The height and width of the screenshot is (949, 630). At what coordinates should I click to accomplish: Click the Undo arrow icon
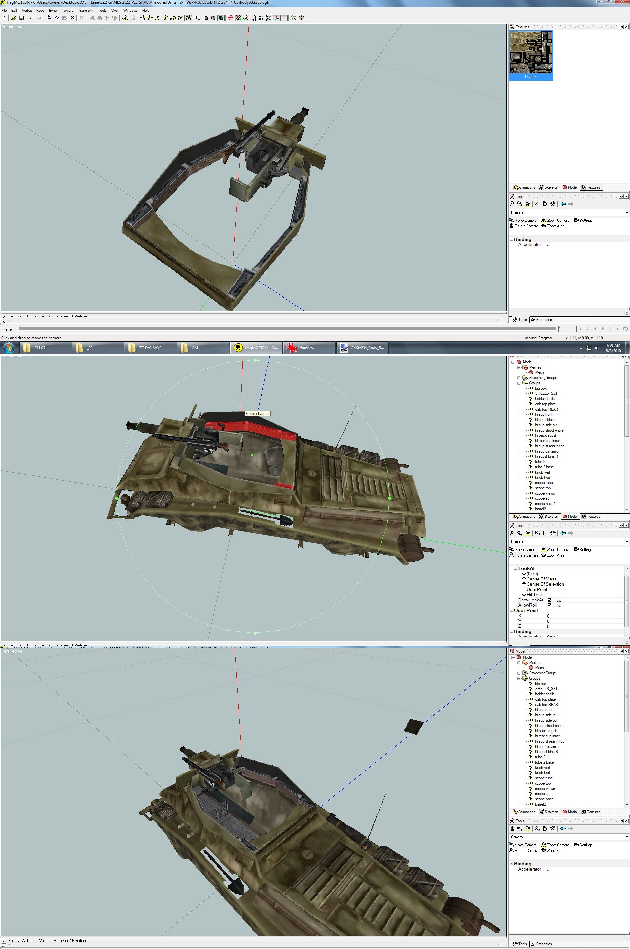31,18
